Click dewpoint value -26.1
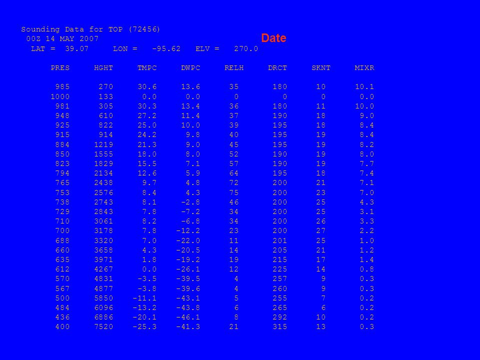 coord(188,269)
